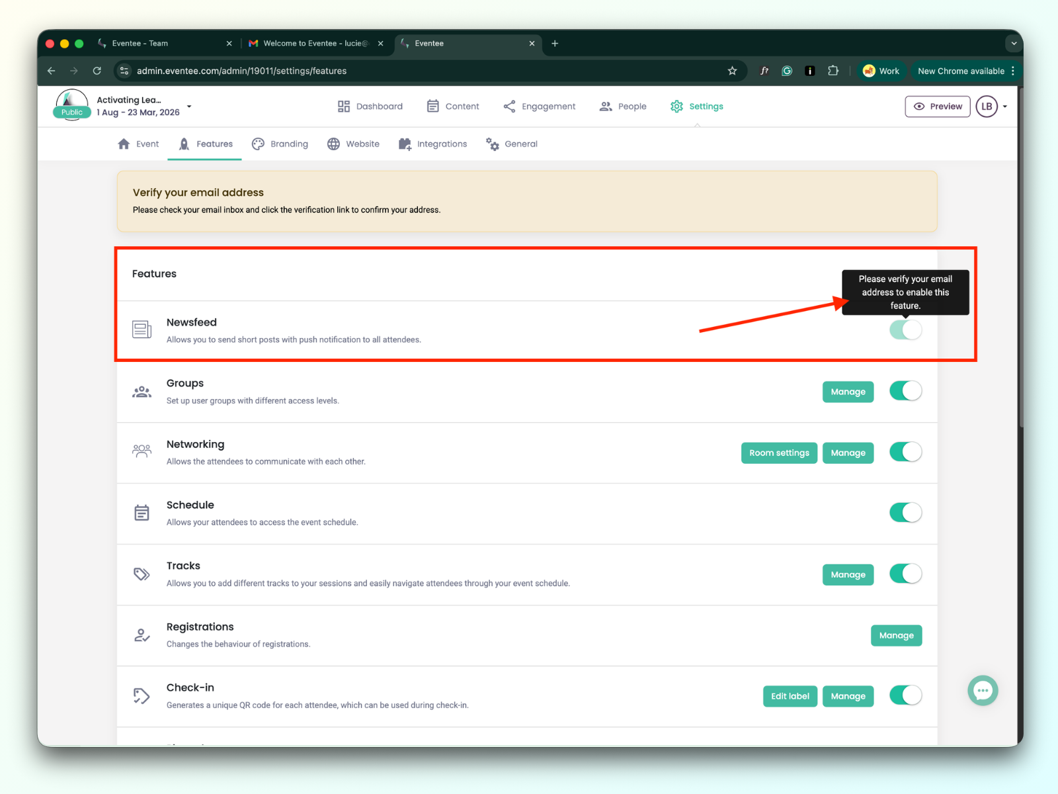Screen dimensions: 1058x794
Task: Open the Chrome three-dot menu
Action: click(x=1013, y=71)
